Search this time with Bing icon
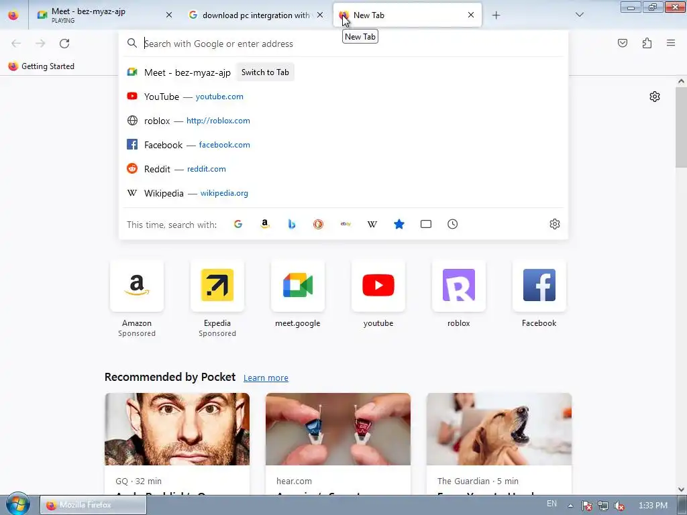 click(x=292, y=224)
